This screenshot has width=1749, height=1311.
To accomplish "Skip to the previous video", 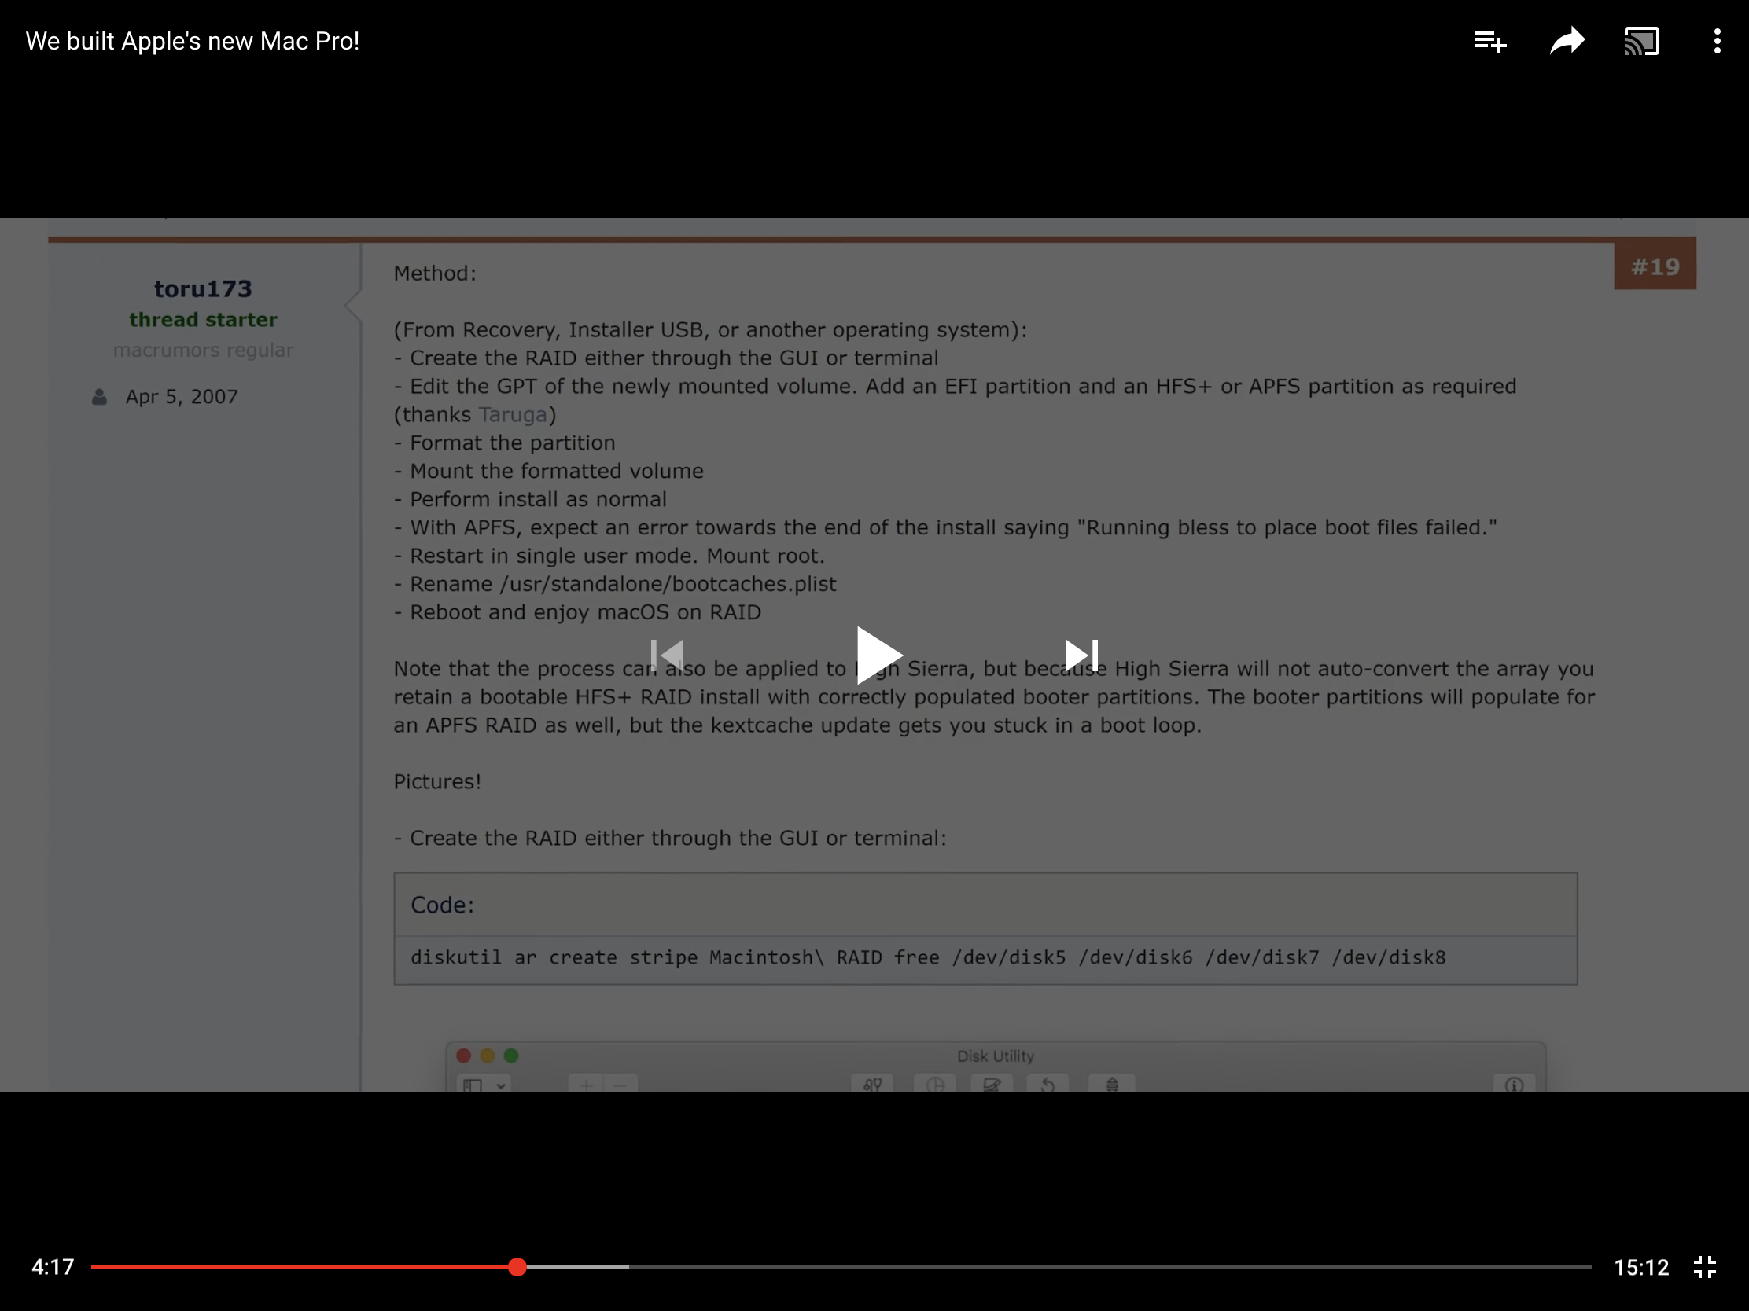I will (x=667, y=655).
